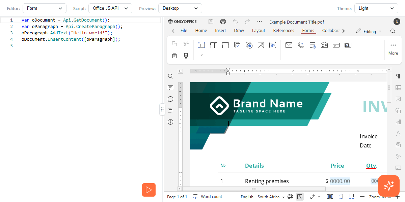Toggle spell checking in status bar
Viewport: 405px width, 202px height.
click(299, 197)
